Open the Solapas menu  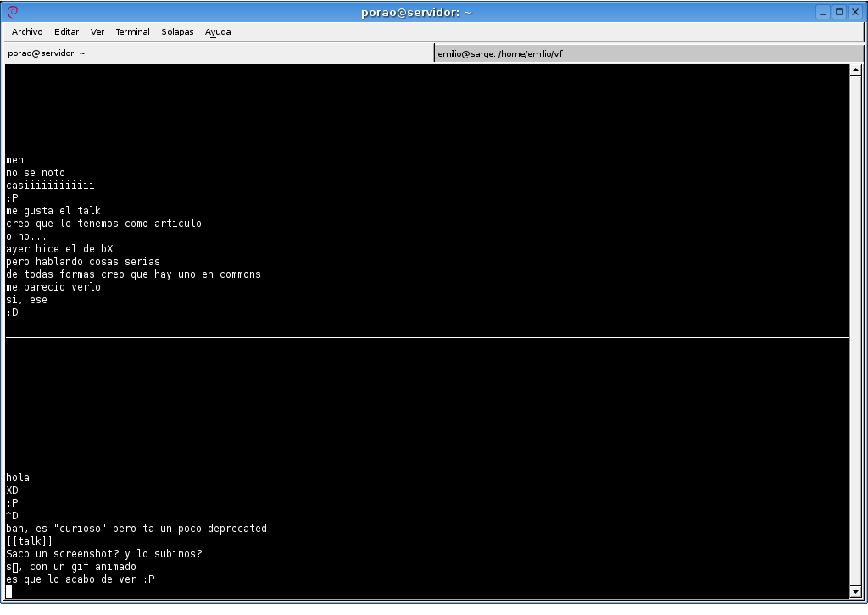point(177,32)
